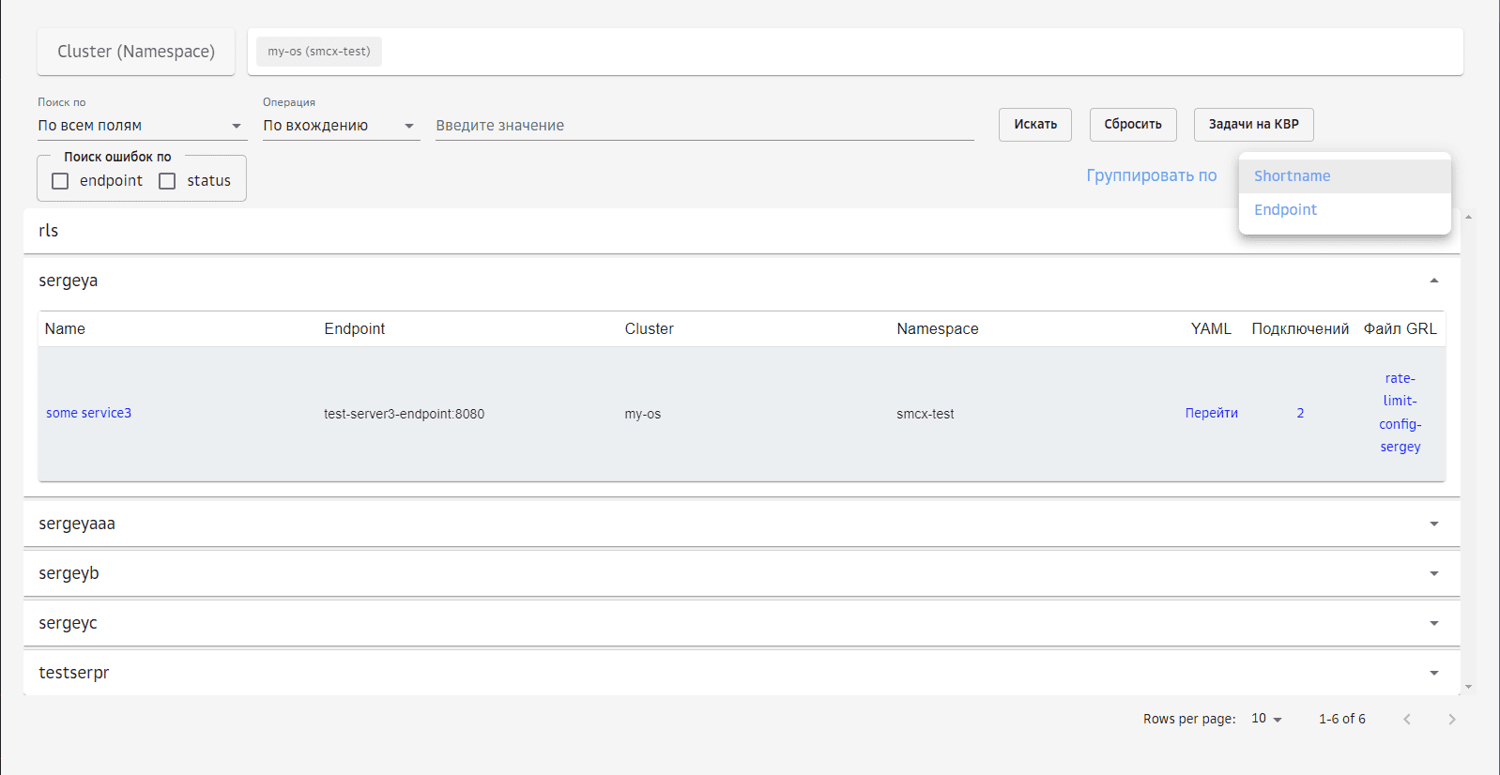Click the 'Искать' search button
The height and width of the screenshot is (775, 1500).
(x=1034, y=125)
